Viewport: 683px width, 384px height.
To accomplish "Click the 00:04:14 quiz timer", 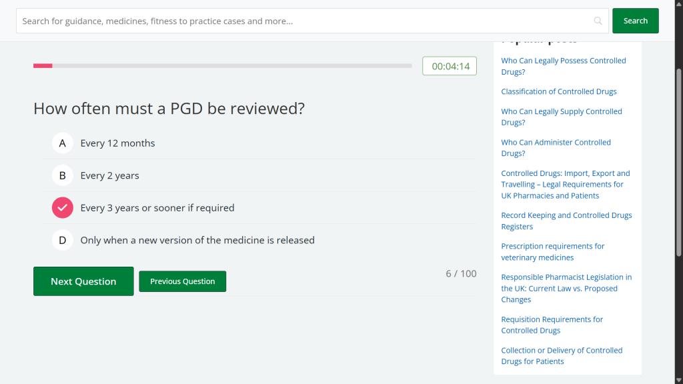I will coord(450,66).
